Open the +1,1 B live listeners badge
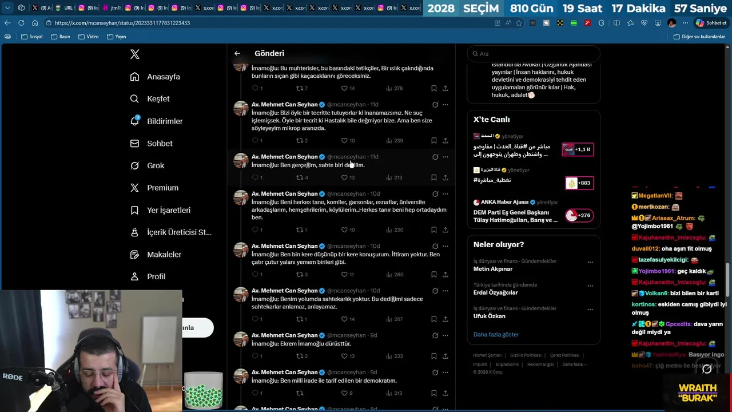732x412 pixels. pyautogui.click(x=578, y=149)
